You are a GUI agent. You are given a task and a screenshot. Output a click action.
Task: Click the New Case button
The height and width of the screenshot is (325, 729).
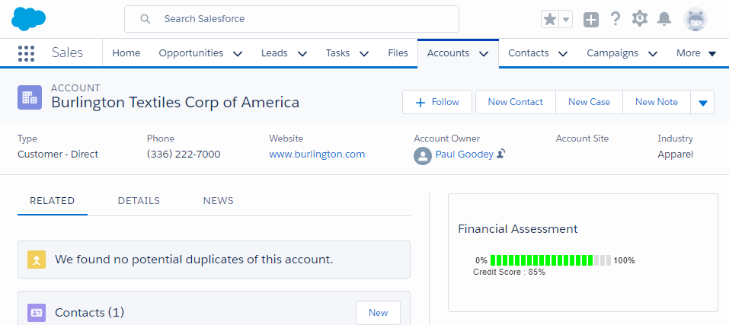pyautogui.click(x=589, y=102)
